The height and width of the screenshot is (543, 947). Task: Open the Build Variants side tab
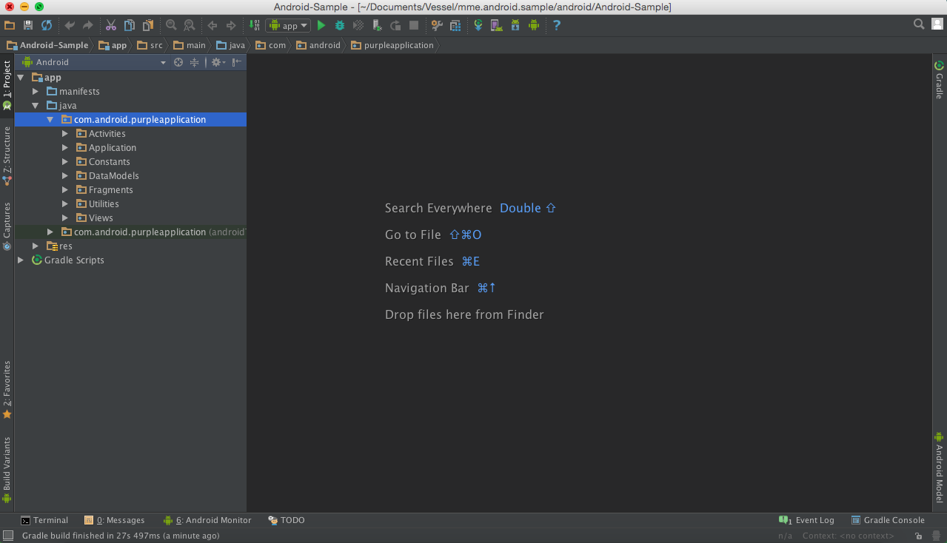tap(7, 469)
